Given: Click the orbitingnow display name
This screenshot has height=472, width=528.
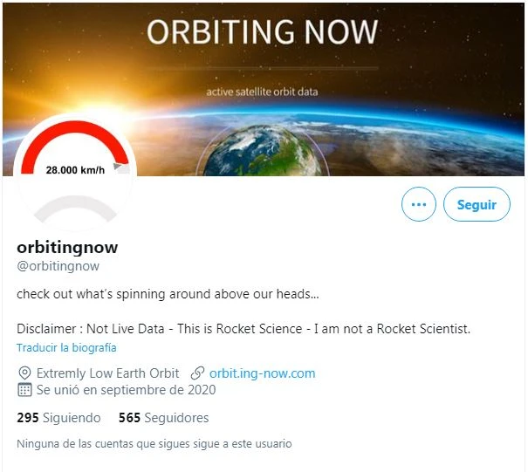Looking at the screenshot, I should point(67,248).
